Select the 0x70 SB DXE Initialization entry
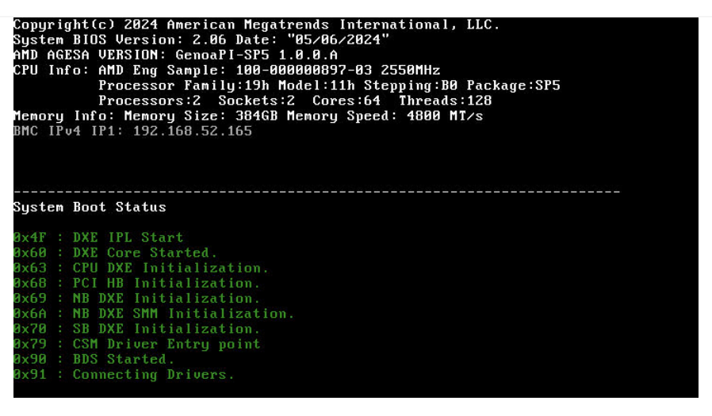The image size is (712, 416). 136,329
